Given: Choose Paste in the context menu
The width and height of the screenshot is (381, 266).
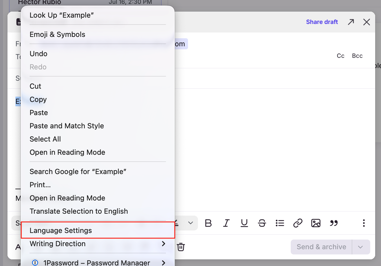Looking at the screenshot, I should coord(98,113).
